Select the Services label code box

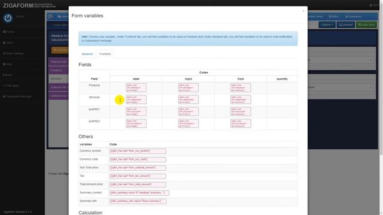coord(136,100)
